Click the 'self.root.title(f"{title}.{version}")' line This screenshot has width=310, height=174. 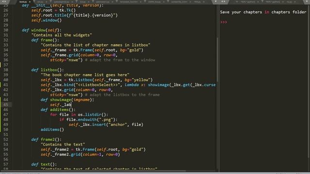tap(74, 15)
